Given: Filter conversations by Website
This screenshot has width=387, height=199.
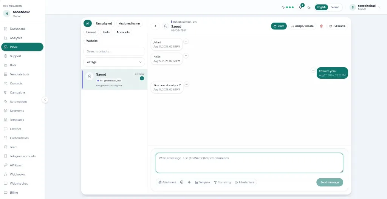Looking at the screenshot, I should 92,41.
